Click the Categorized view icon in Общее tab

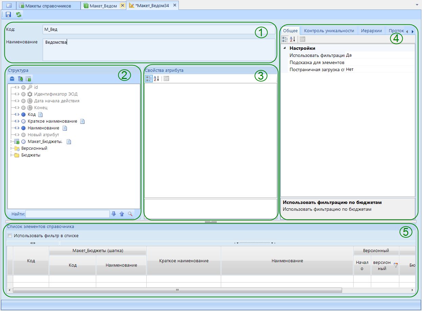pos(285,39)
